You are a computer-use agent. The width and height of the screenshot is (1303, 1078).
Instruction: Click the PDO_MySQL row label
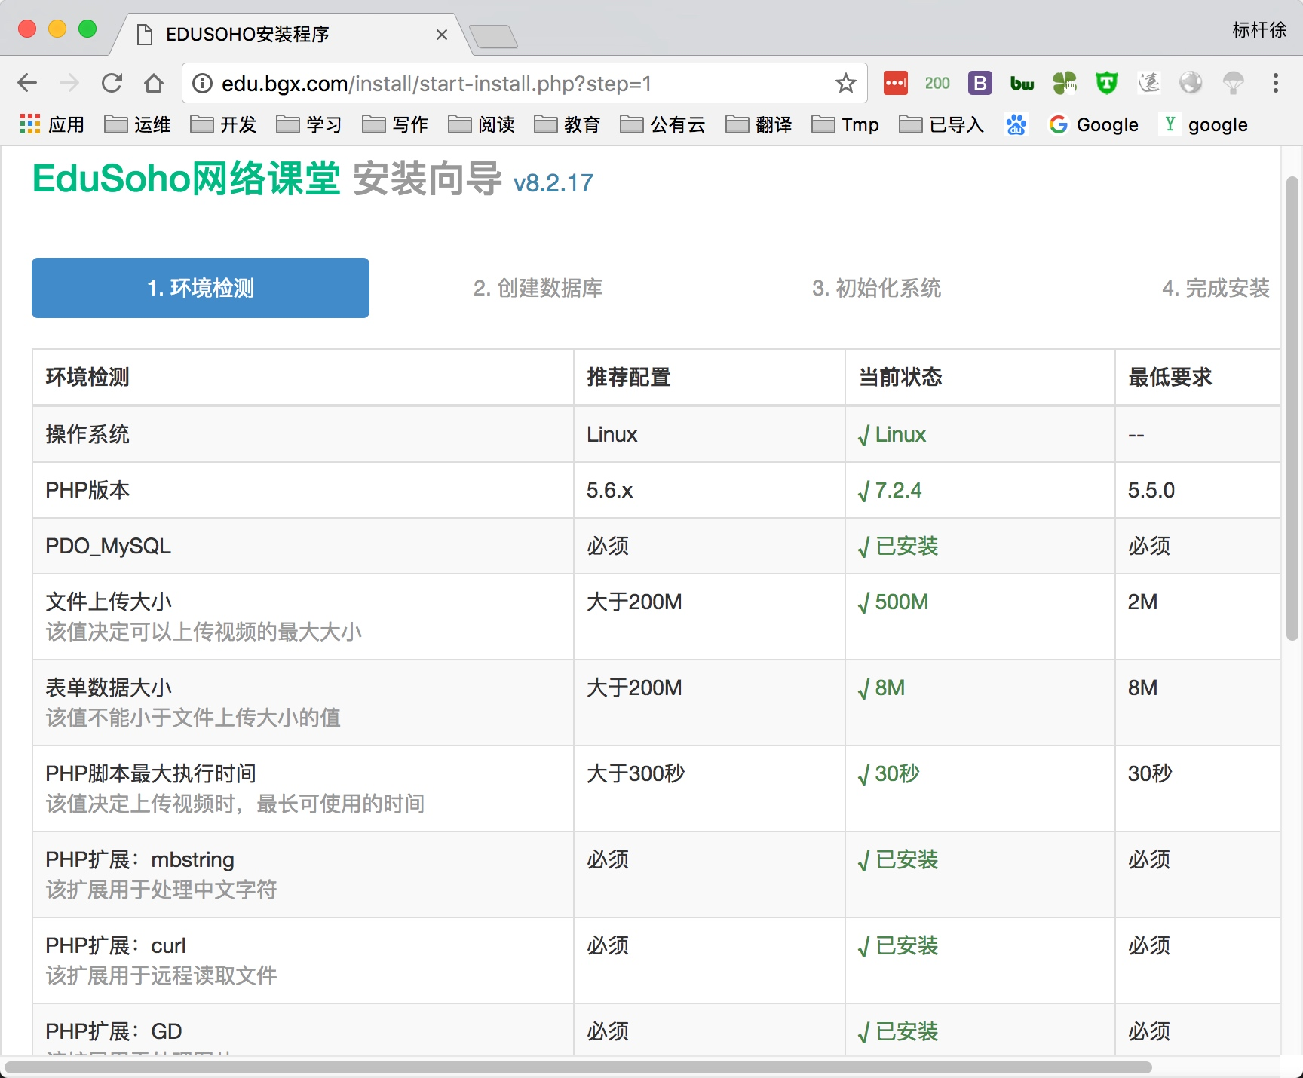pos(109,546)
